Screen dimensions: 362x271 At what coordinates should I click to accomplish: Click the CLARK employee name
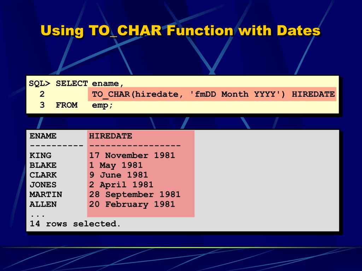pos(43,175)
